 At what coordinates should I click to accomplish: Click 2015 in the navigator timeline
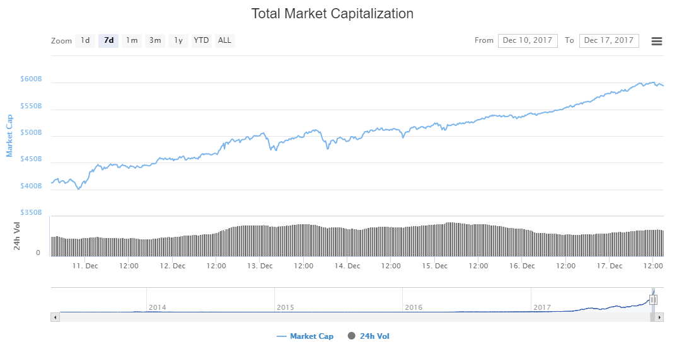286,307
